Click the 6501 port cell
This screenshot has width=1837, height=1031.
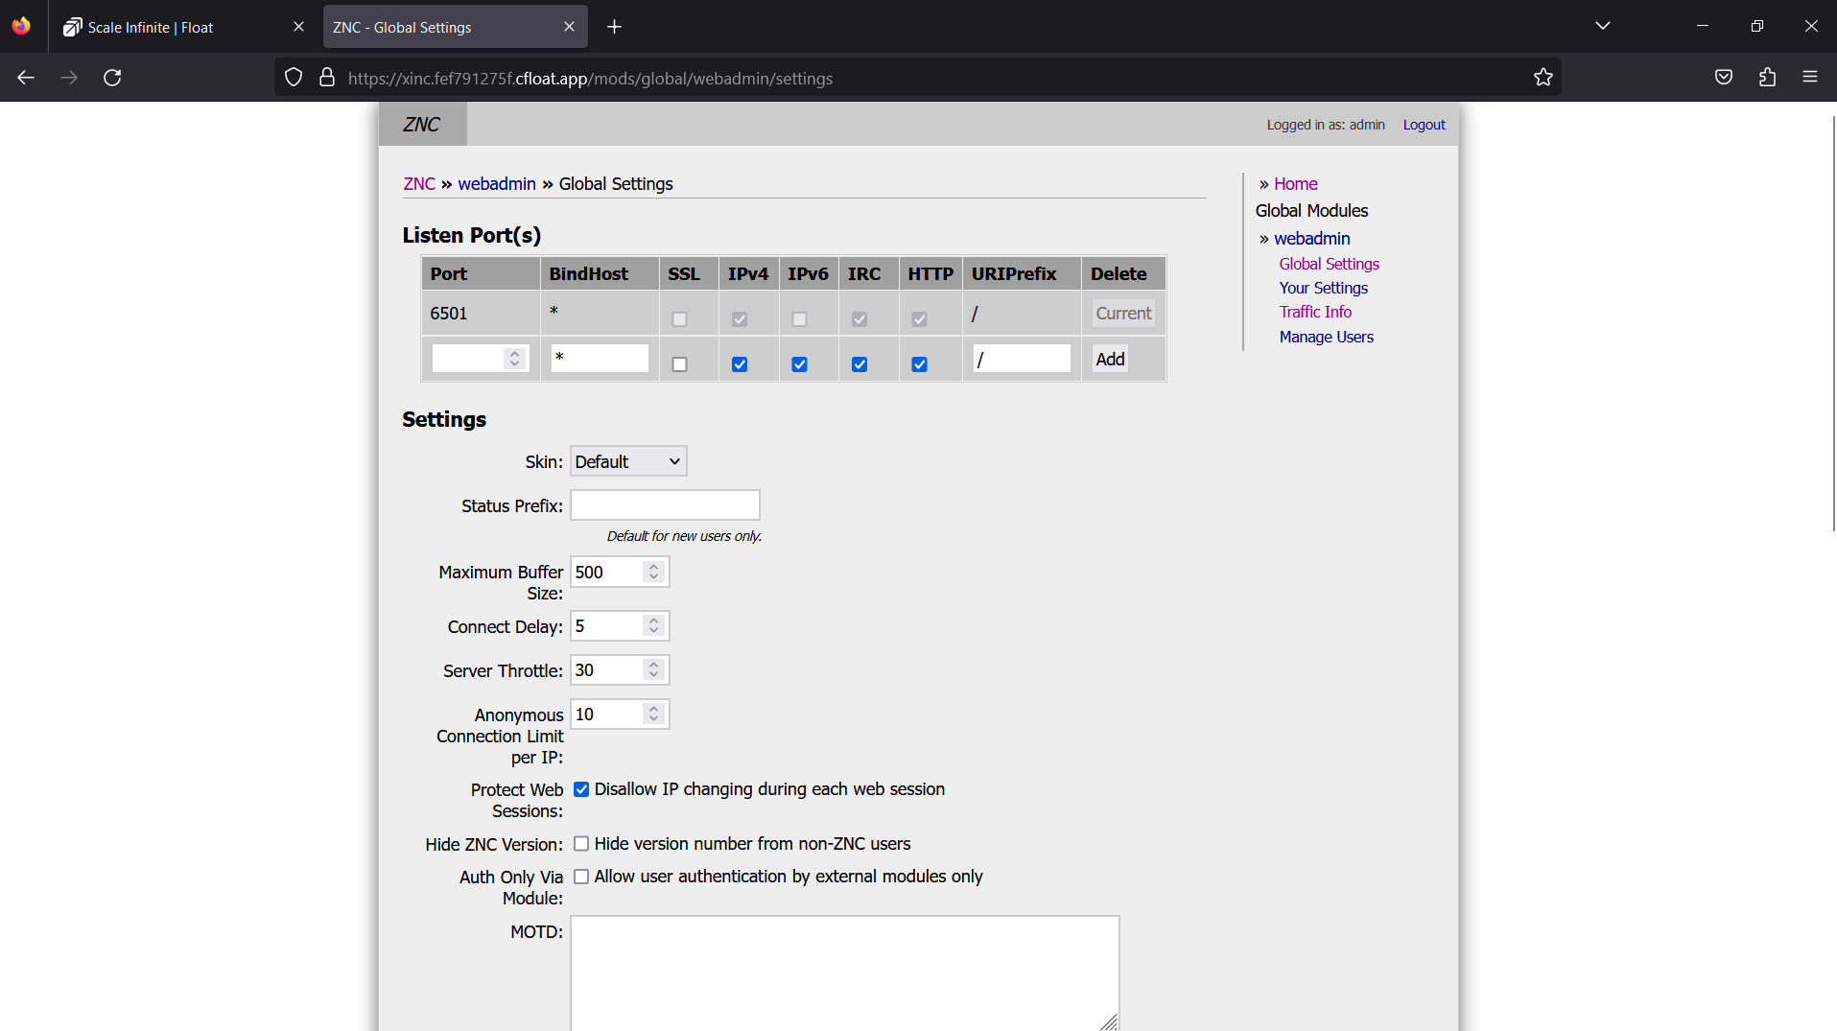click(481, 314)
